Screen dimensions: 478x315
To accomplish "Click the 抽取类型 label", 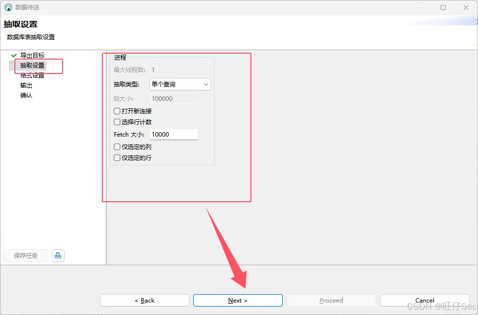I will 127,84.
